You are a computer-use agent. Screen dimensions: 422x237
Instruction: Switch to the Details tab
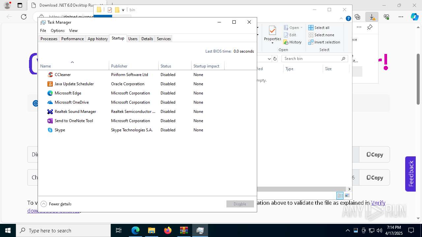(x=147, y=39)
